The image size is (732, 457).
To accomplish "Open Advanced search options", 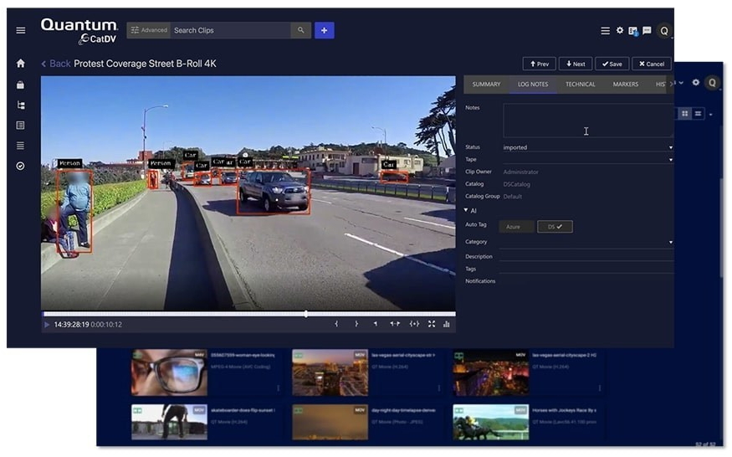I will [148, 30].
